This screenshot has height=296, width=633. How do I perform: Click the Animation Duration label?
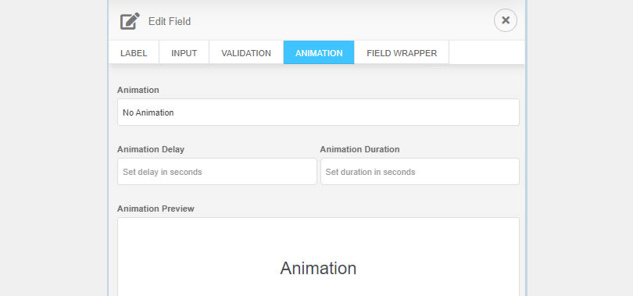(x=359, y=149)
